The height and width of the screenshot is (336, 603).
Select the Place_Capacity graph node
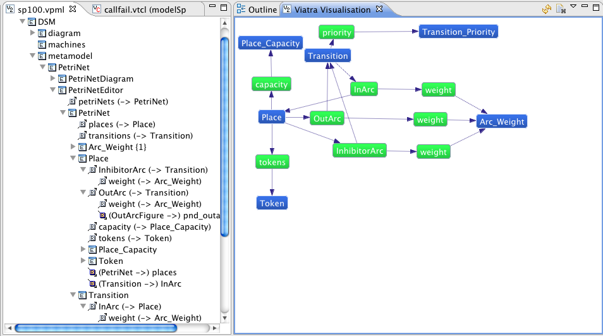pyautogui.click(x=271, y=43)
